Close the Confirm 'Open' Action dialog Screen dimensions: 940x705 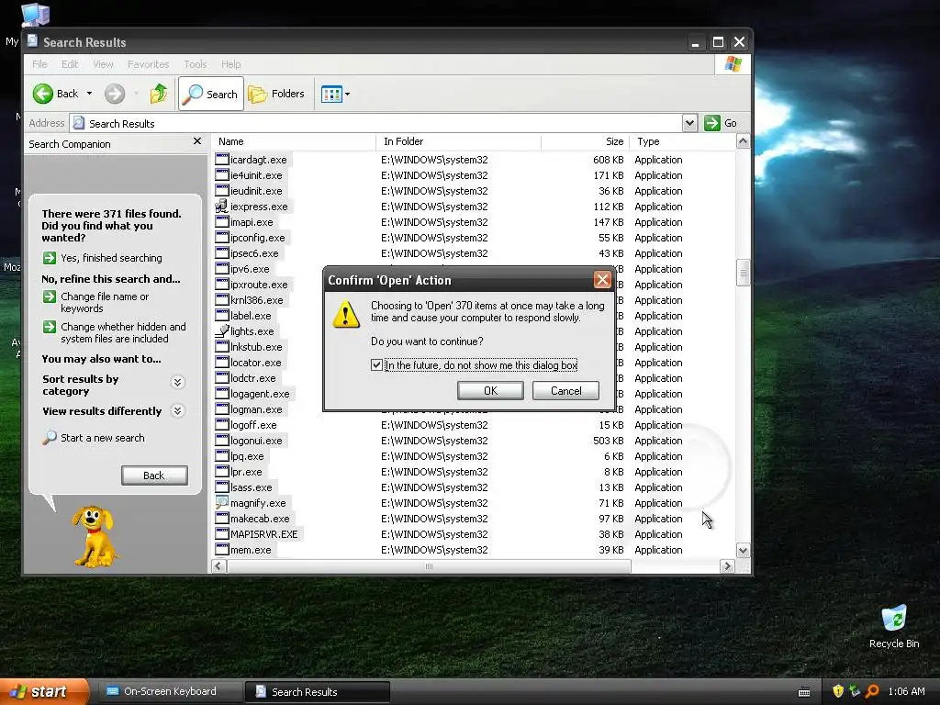(x=602, y=279)
